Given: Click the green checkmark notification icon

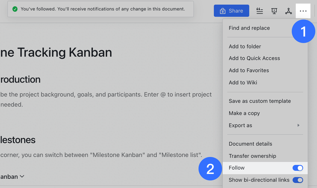Looking at the screenshot, I should [x=15, y=9].
